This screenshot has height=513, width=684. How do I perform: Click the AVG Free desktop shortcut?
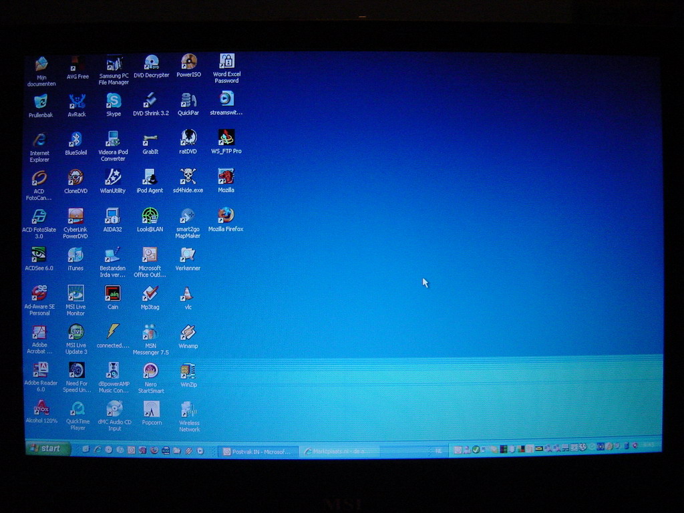pos(77,67)
